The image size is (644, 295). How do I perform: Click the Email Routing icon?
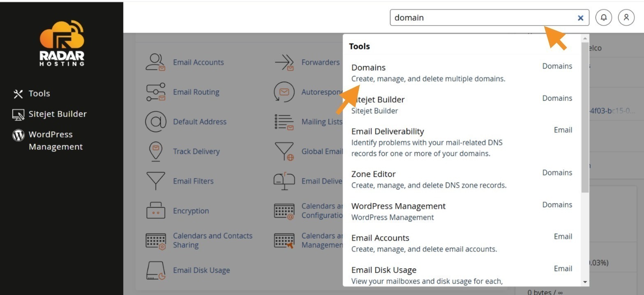coord(155,92)
